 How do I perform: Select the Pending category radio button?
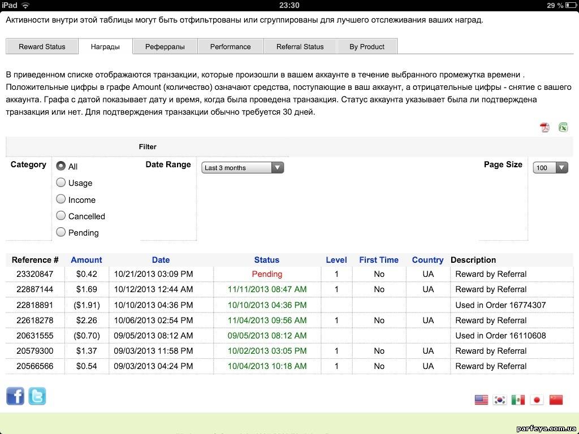pos(61,232)
